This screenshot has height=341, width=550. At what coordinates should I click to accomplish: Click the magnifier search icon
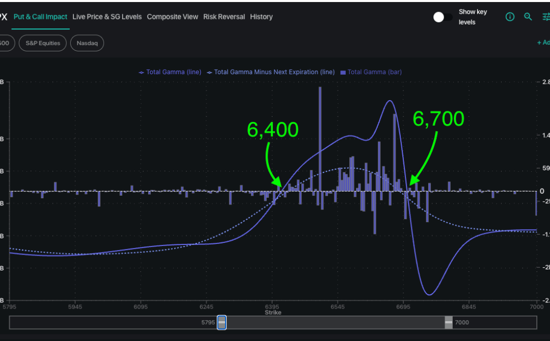coord(528,17)
